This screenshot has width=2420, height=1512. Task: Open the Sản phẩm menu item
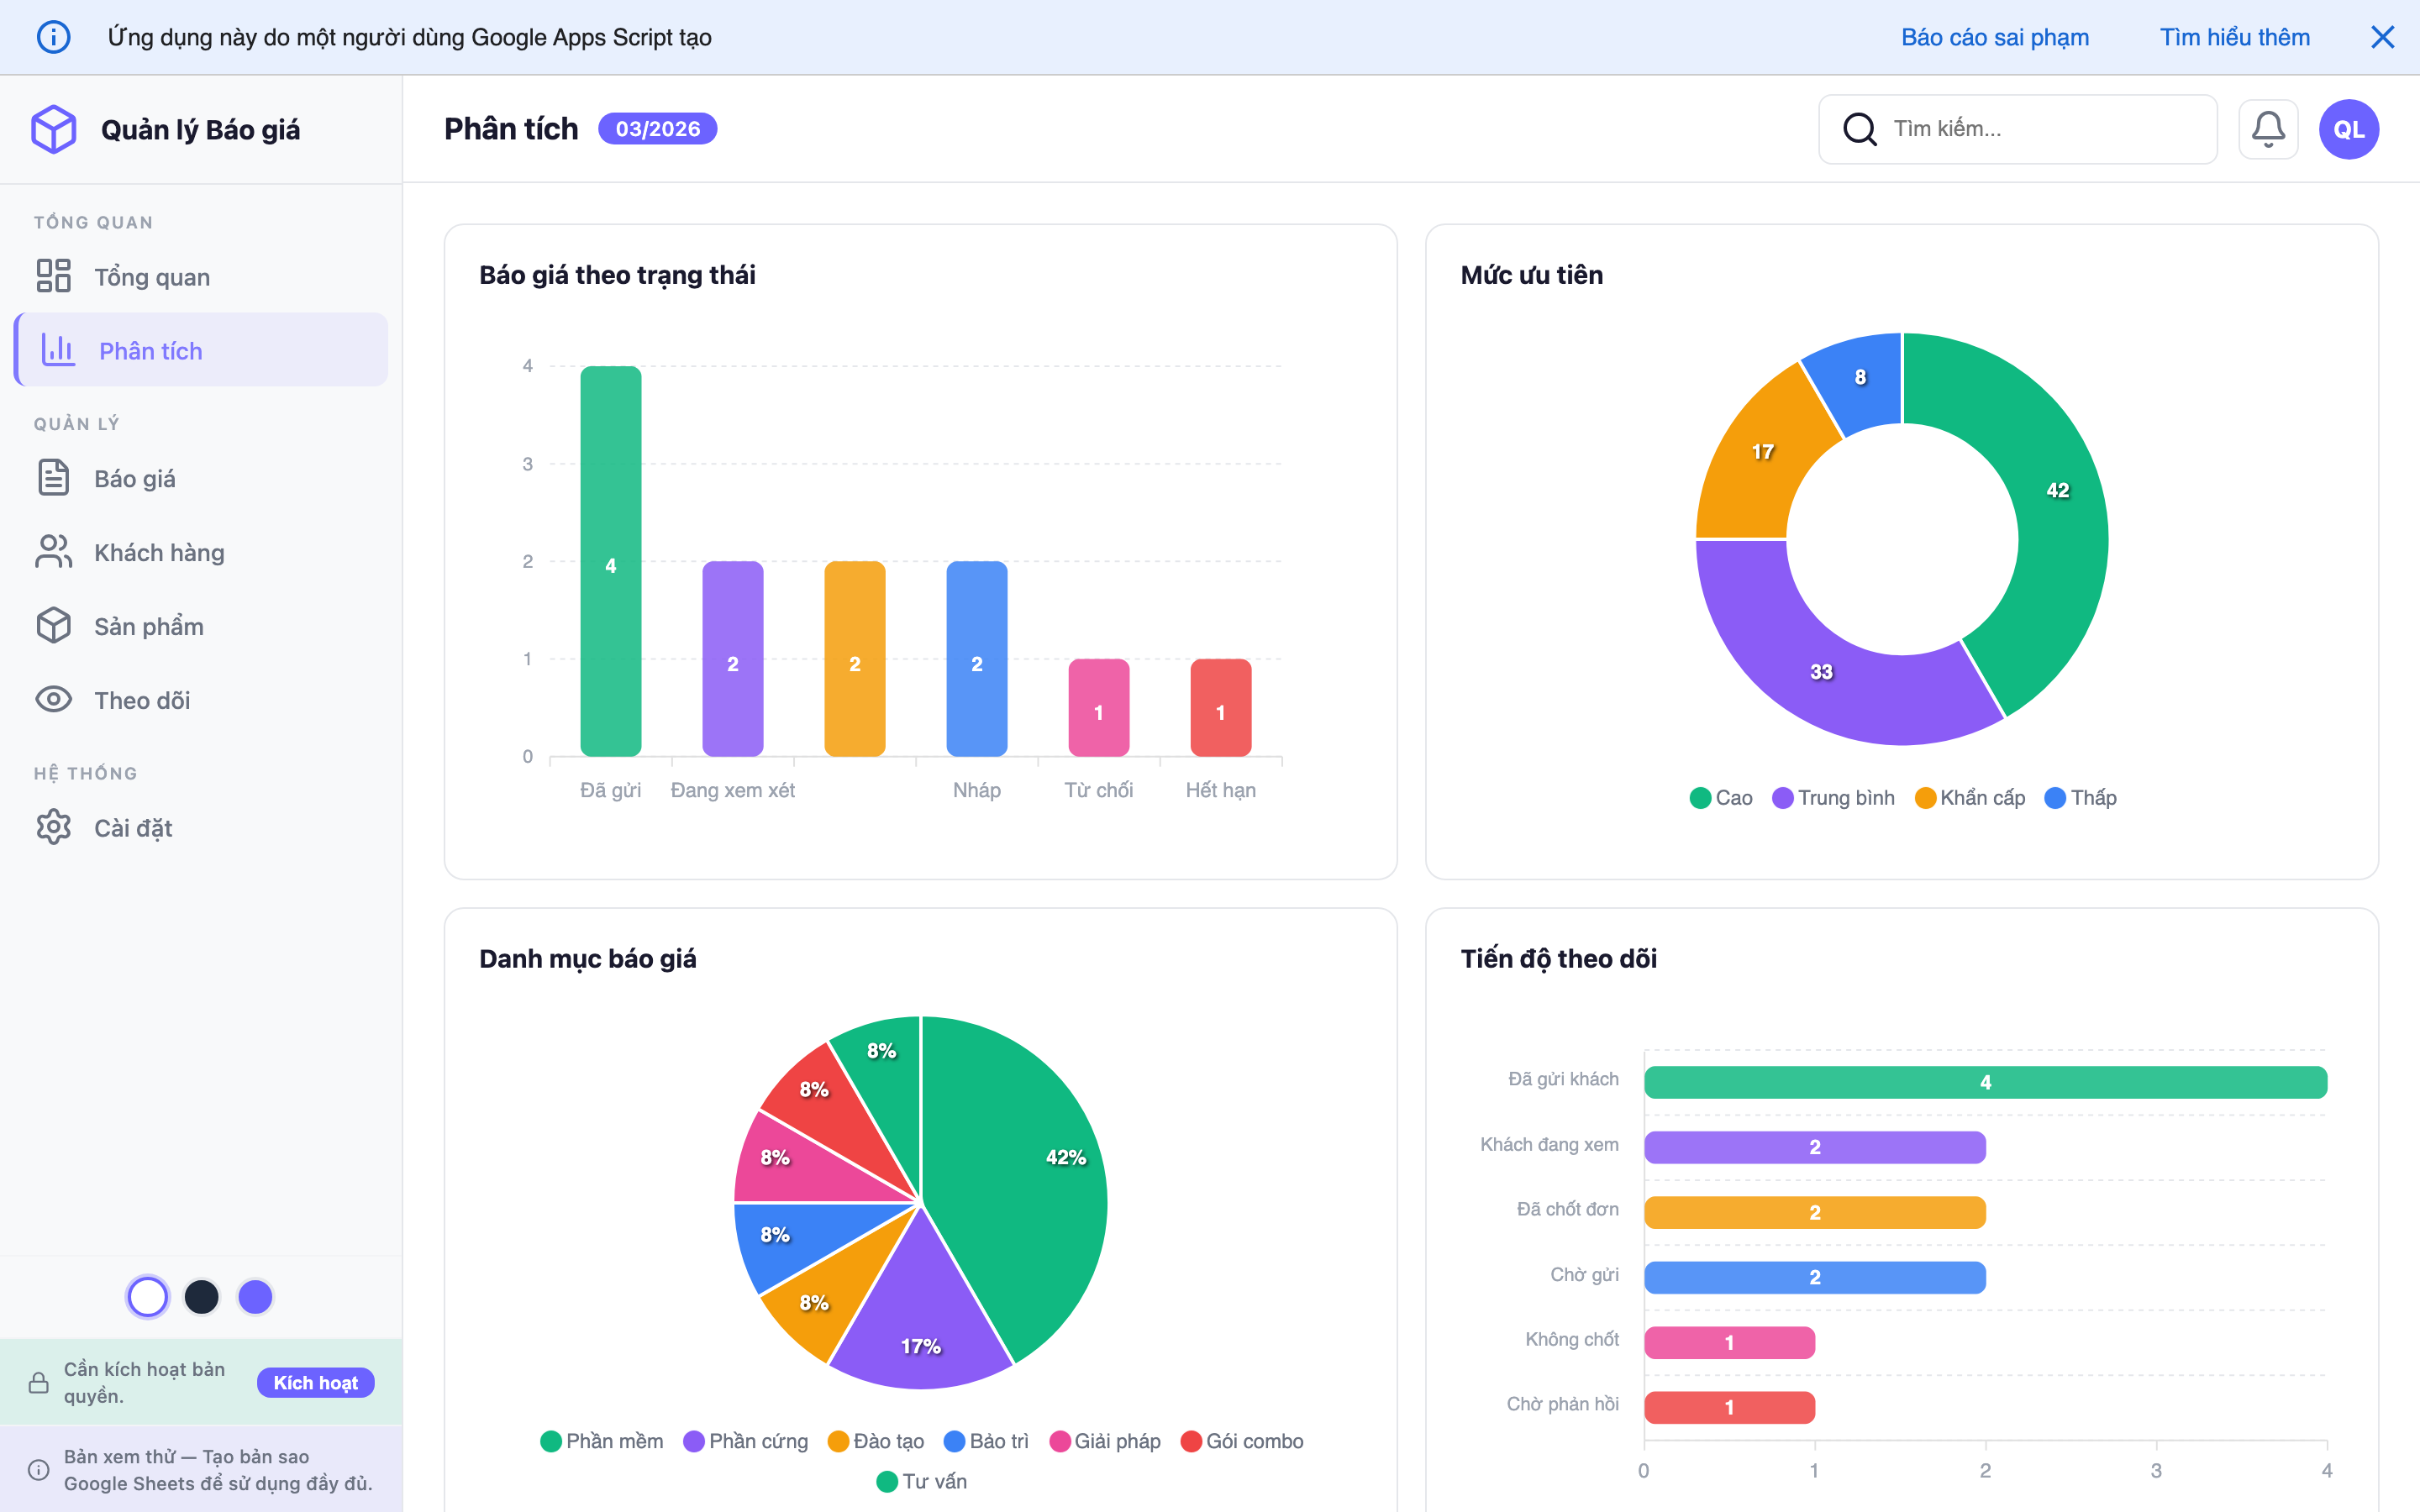[148, 626]
